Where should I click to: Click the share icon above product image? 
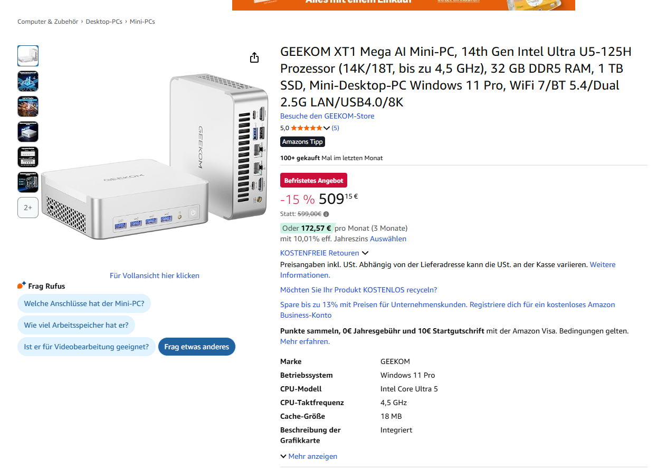[x=254, y=57]
